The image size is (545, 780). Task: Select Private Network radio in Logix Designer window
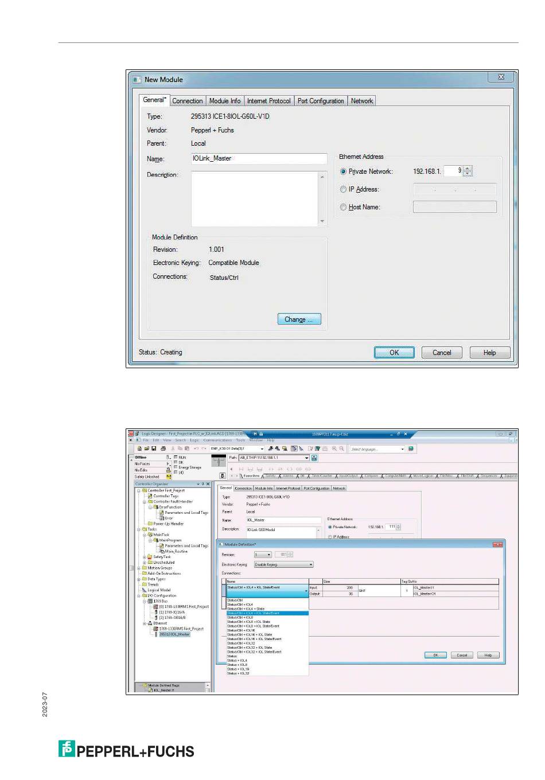[330, 526]
